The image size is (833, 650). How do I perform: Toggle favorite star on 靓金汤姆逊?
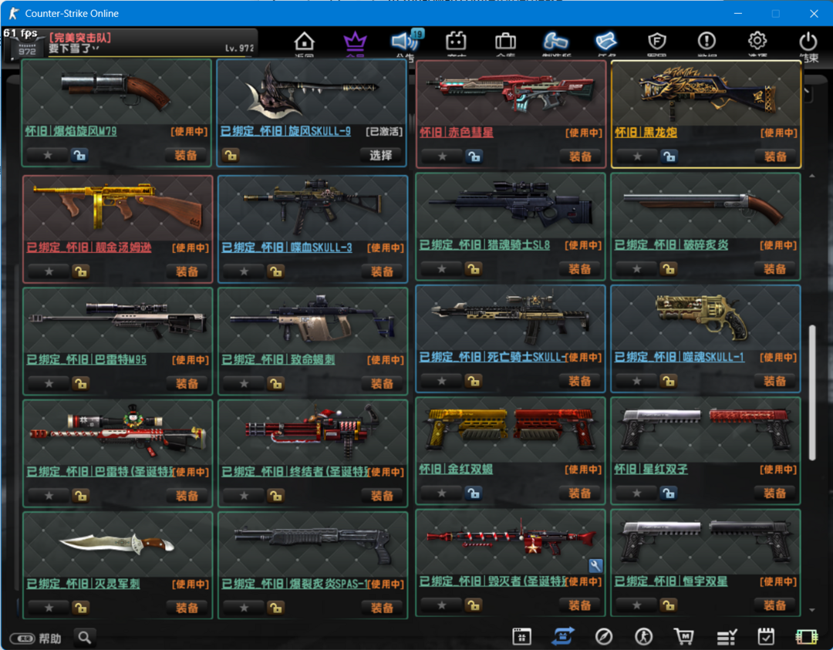(x=49, y=272)
